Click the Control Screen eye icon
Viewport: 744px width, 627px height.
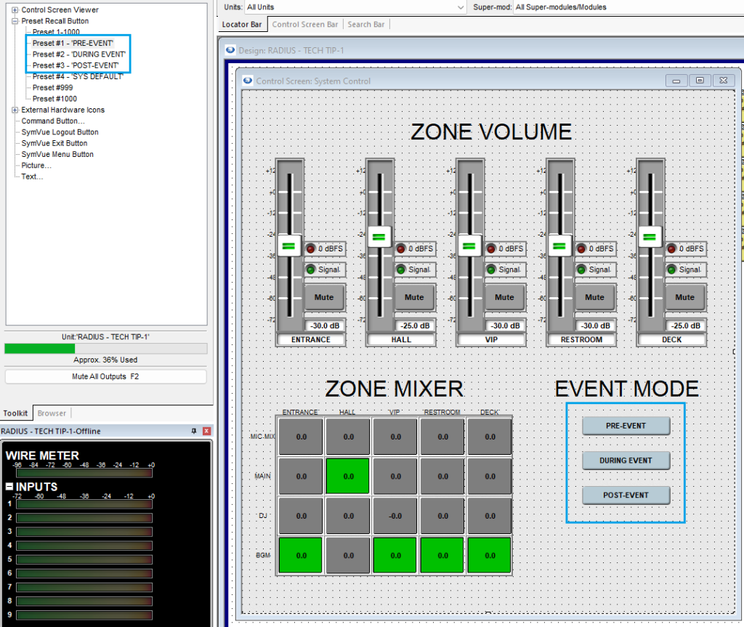(x=247, y=81)
